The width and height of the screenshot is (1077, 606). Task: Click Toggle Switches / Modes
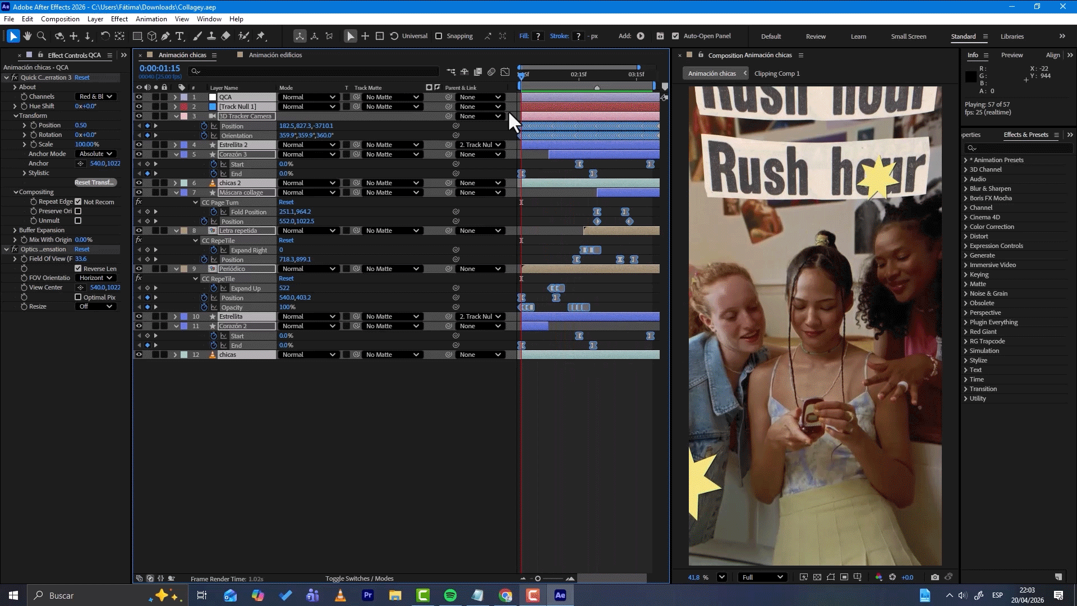click(x=360, y=579)
